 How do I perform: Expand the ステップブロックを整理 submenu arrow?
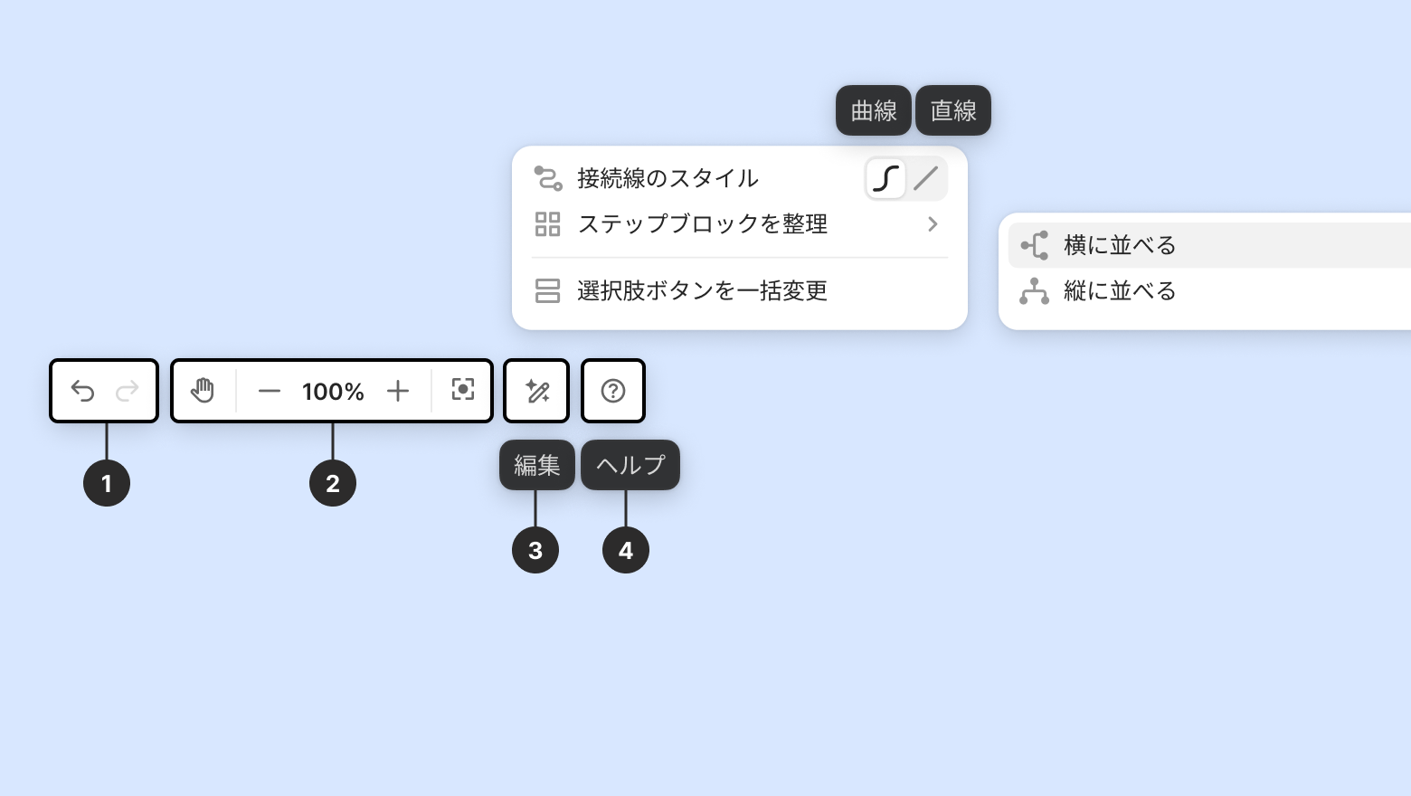(x=933, y=223)
